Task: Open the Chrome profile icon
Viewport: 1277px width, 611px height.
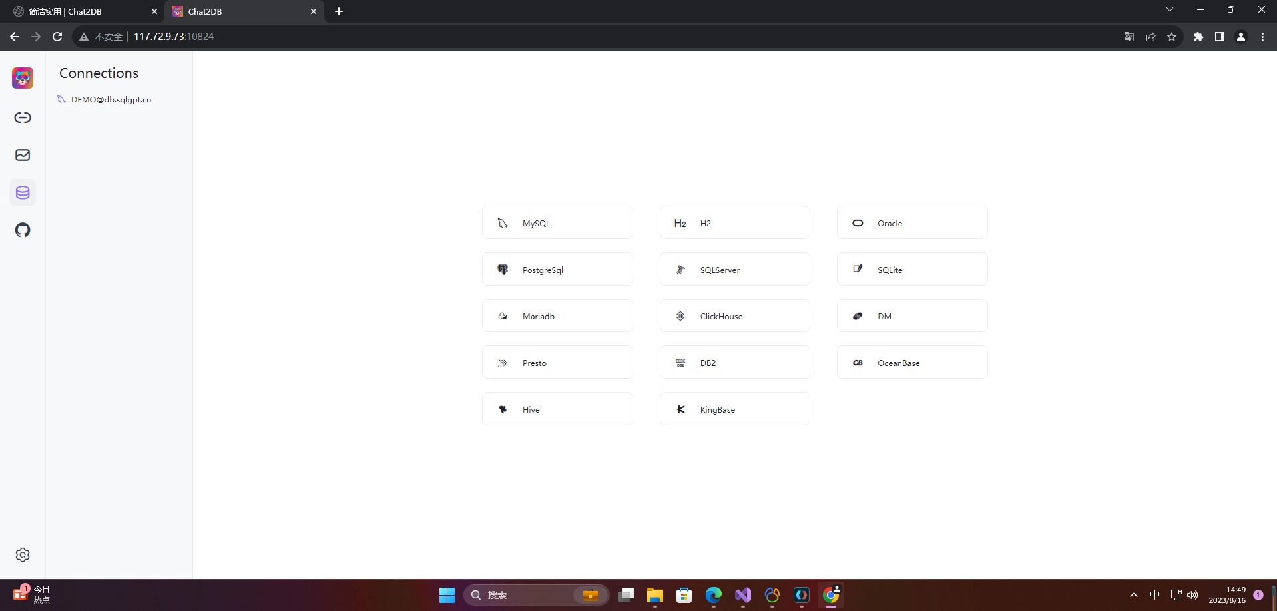Action: pyautogui.click(x=1241, y=37)
